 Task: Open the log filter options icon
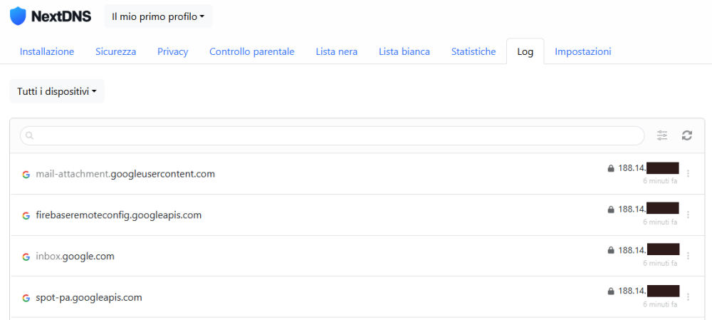pos(662,135)
